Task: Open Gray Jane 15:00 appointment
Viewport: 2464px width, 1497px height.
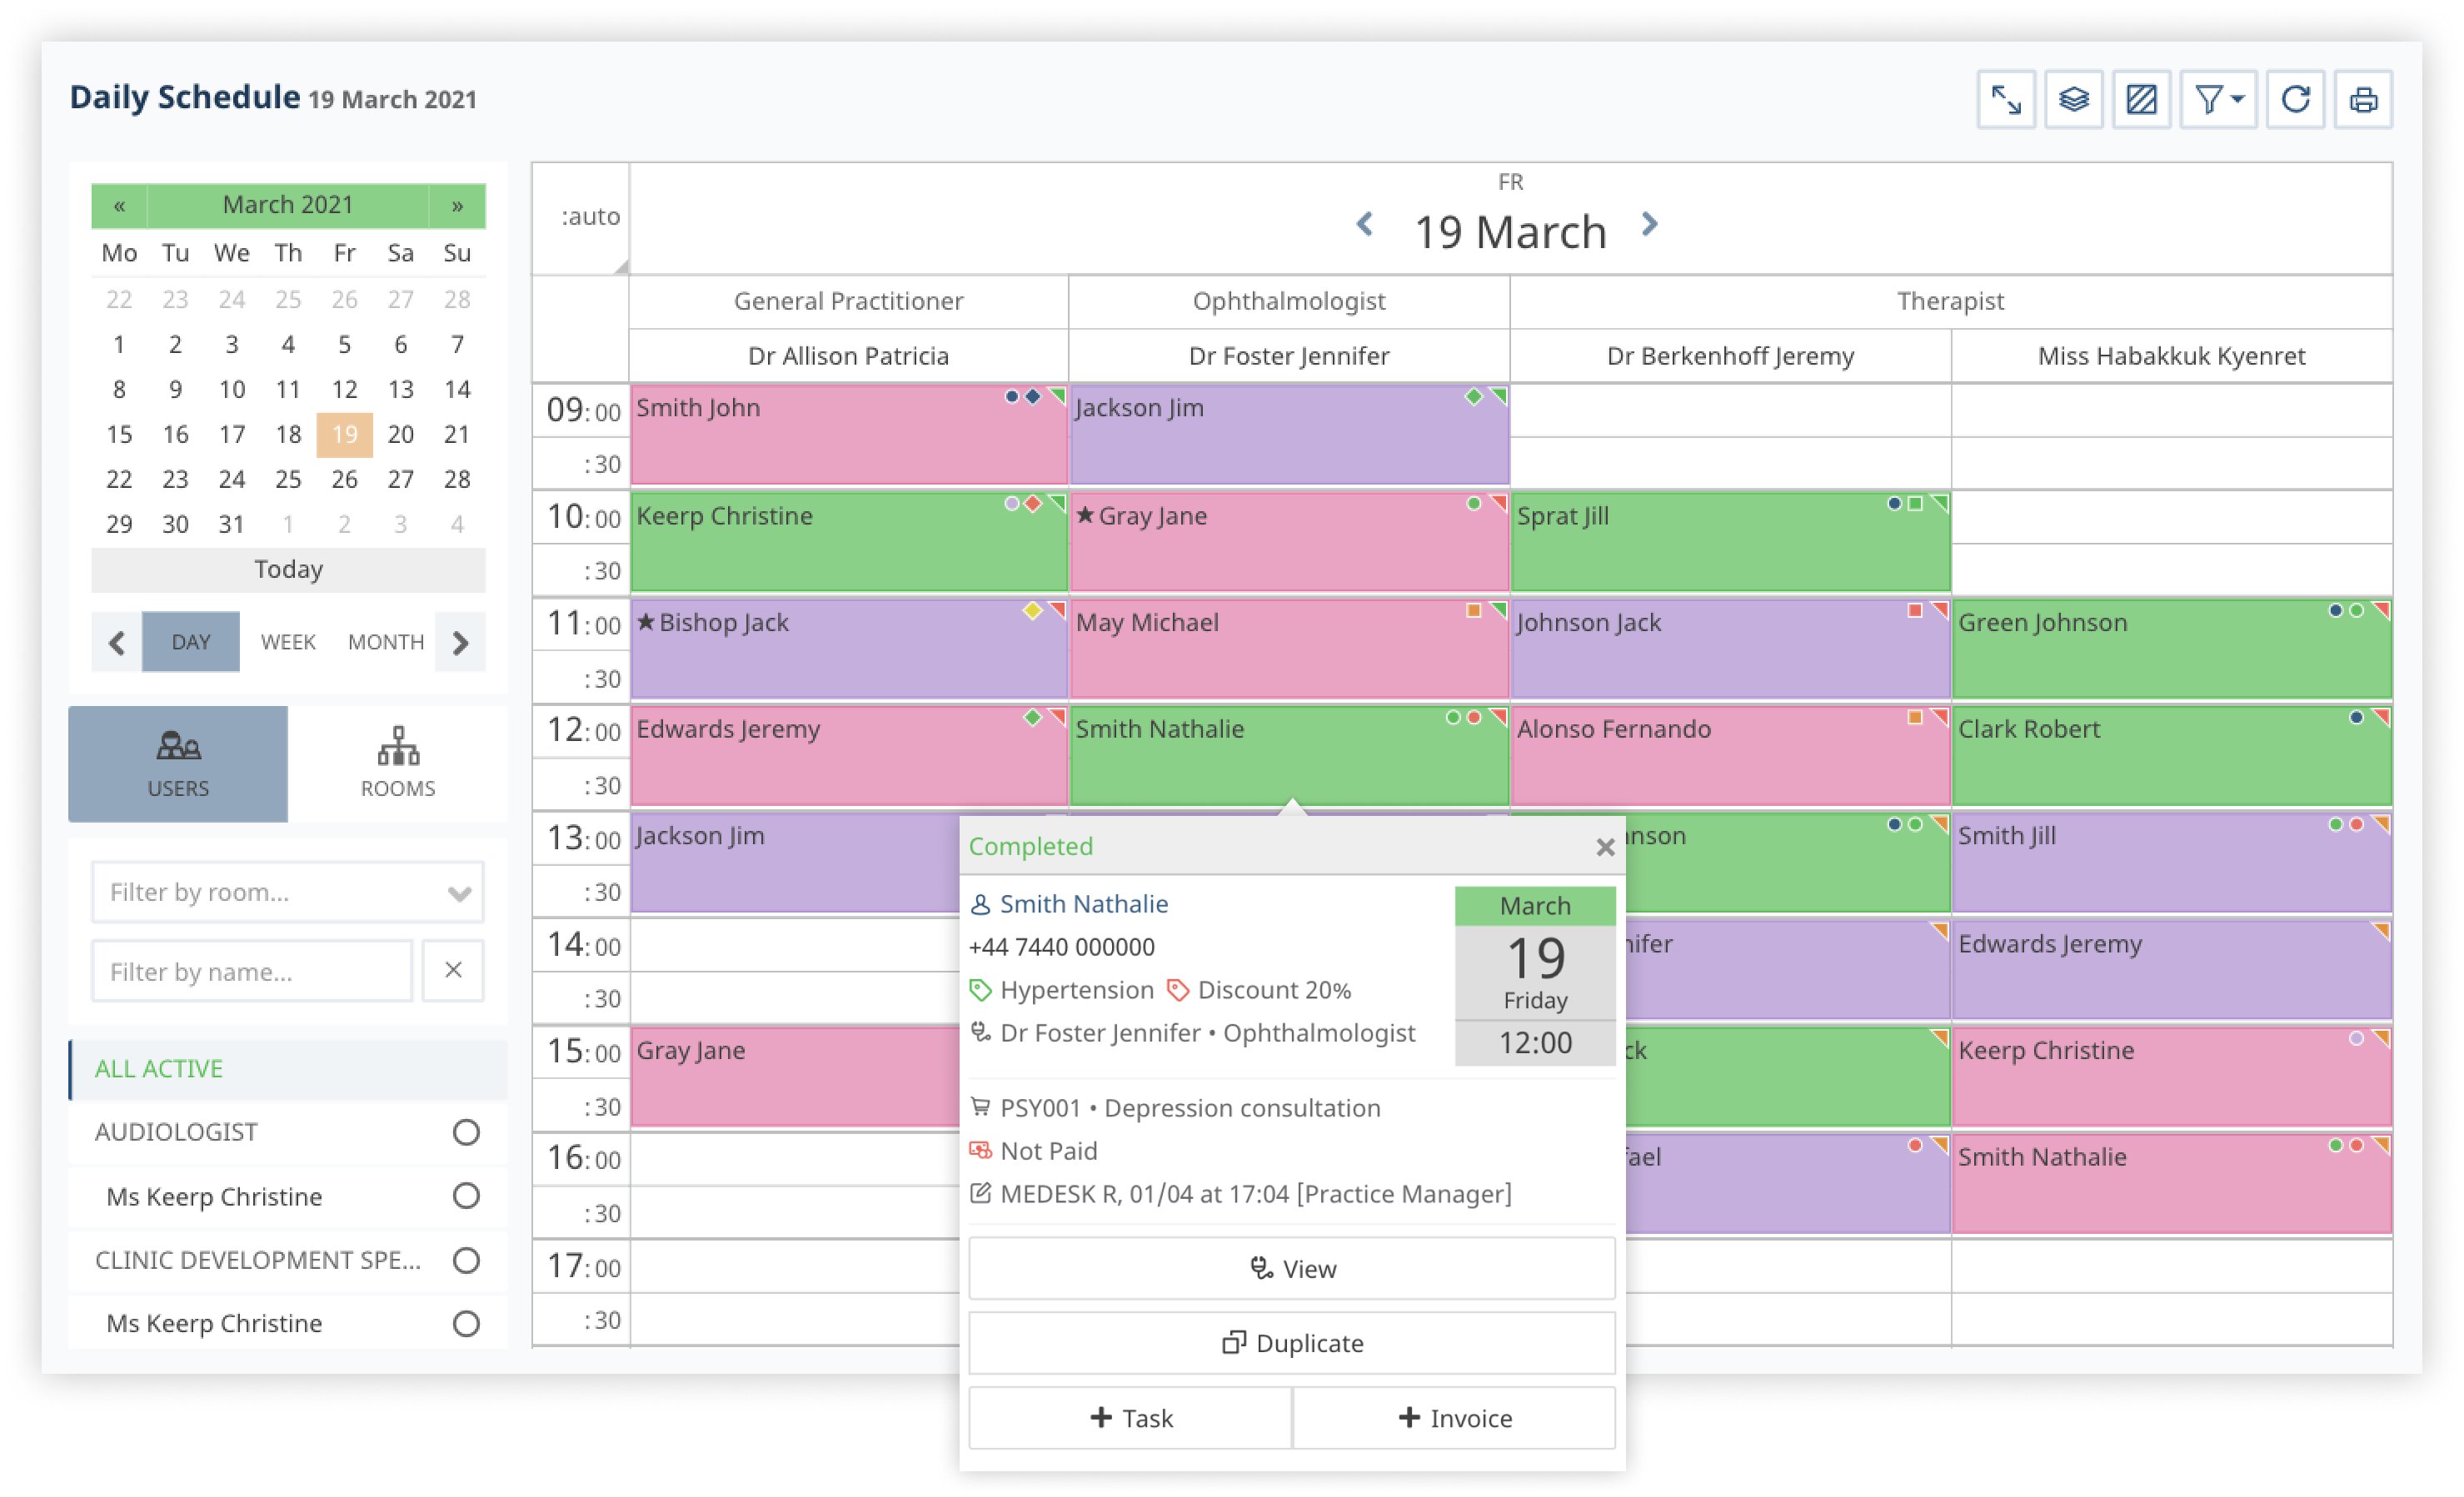Action: pos(795,1077)
